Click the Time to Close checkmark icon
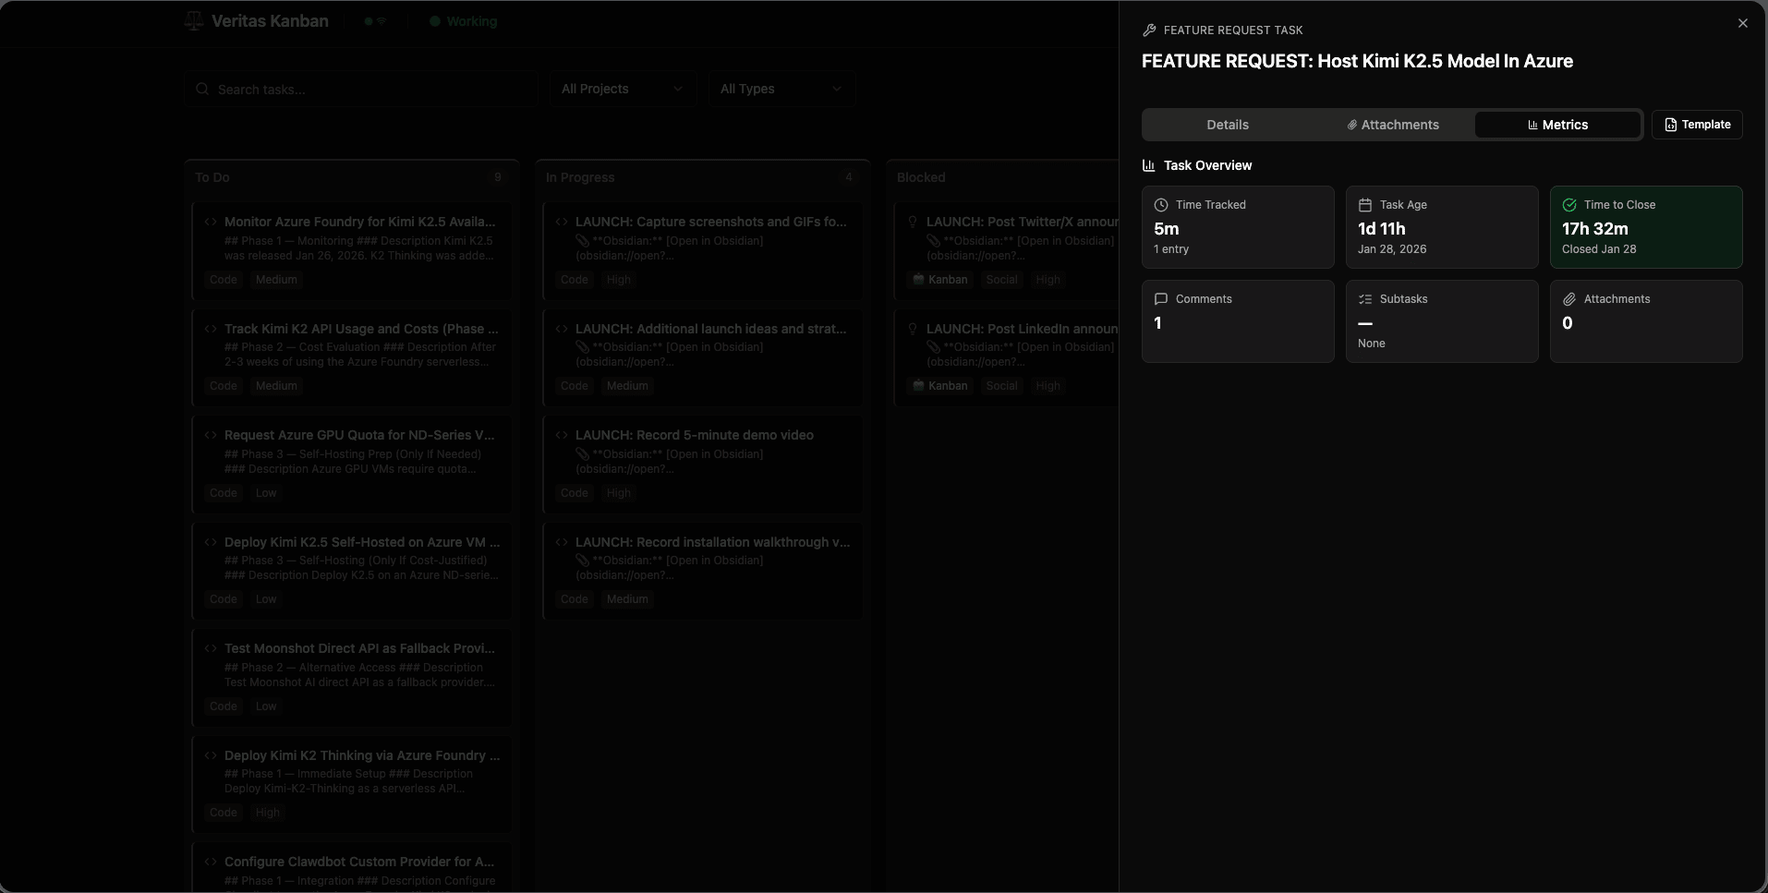Image resolution: width=1768 pixels, height=893 pixels. [1569, 205]
